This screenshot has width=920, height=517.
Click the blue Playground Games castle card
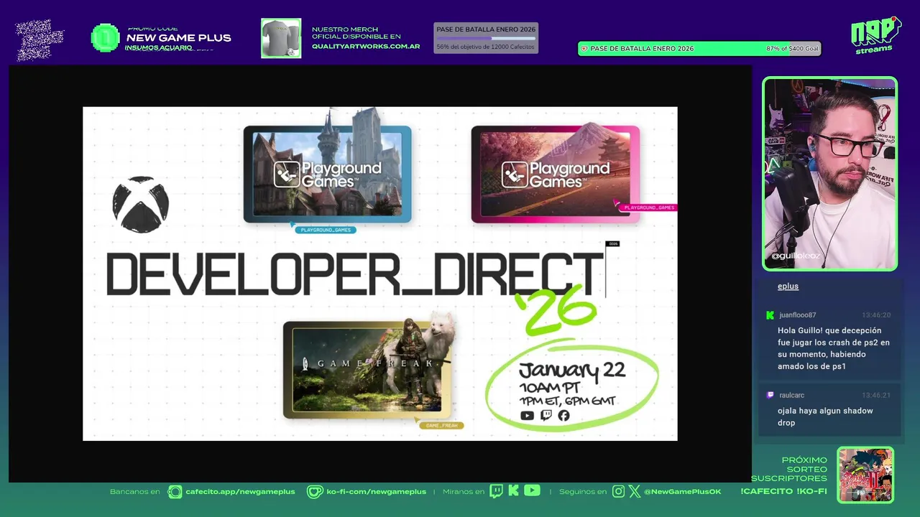coord(328,174)
